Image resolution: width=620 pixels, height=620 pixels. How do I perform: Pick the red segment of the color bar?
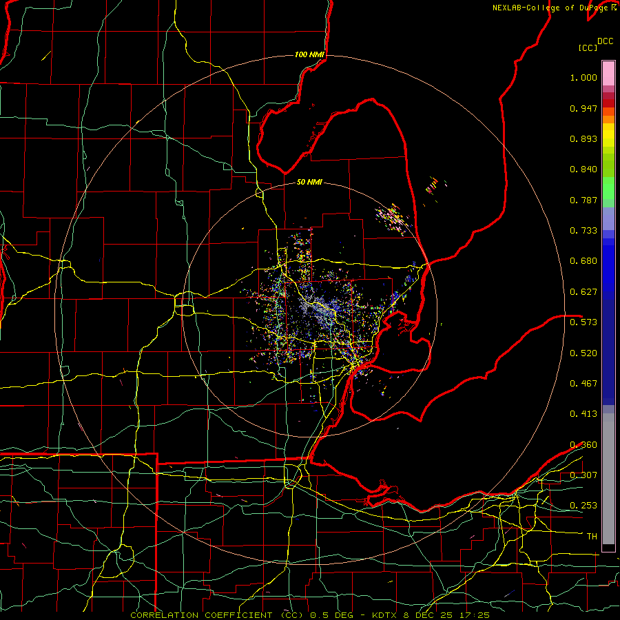click(608, 103)
